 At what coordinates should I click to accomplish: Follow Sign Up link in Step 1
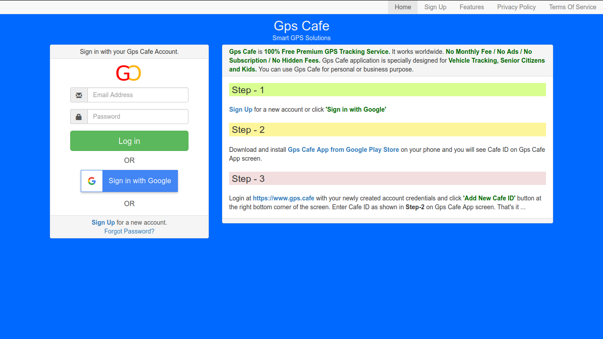241,109
